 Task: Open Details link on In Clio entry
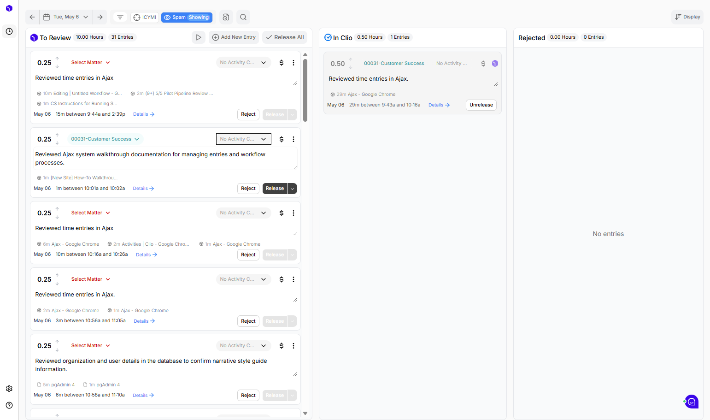click(x=439, y=105)
